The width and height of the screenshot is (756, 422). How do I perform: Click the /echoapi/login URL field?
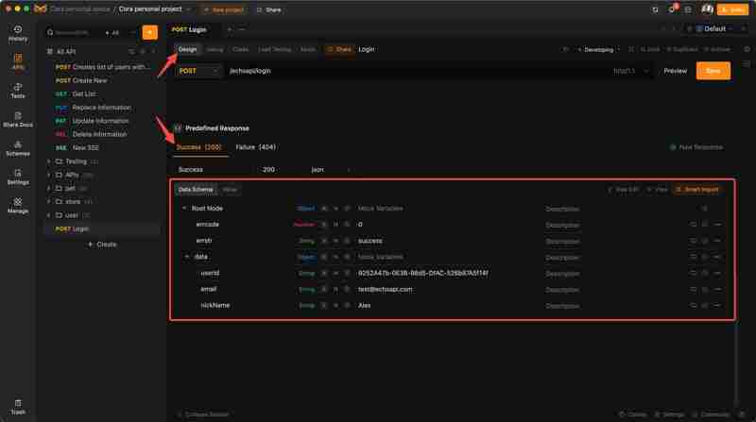click(x=415, y=71)
